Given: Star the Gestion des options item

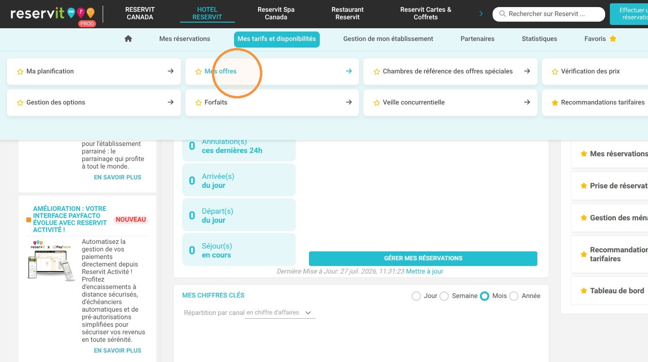Looking at the screenshot, I should tap(20, 103).
